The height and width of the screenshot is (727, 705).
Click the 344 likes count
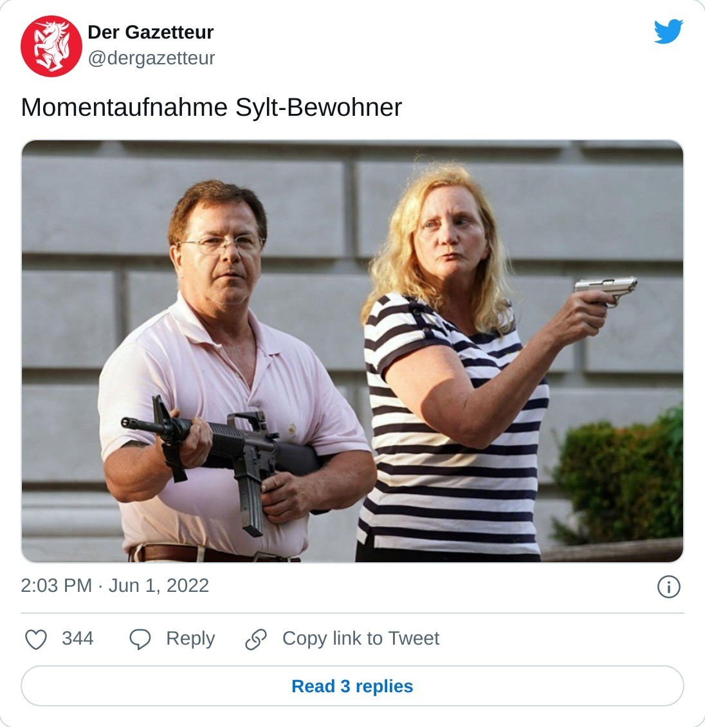click(77, 638)
